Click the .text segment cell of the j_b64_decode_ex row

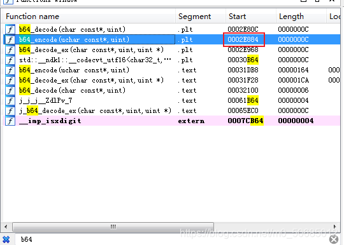click(187, 111)
